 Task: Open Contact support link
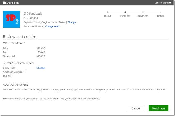click(163, 3)
